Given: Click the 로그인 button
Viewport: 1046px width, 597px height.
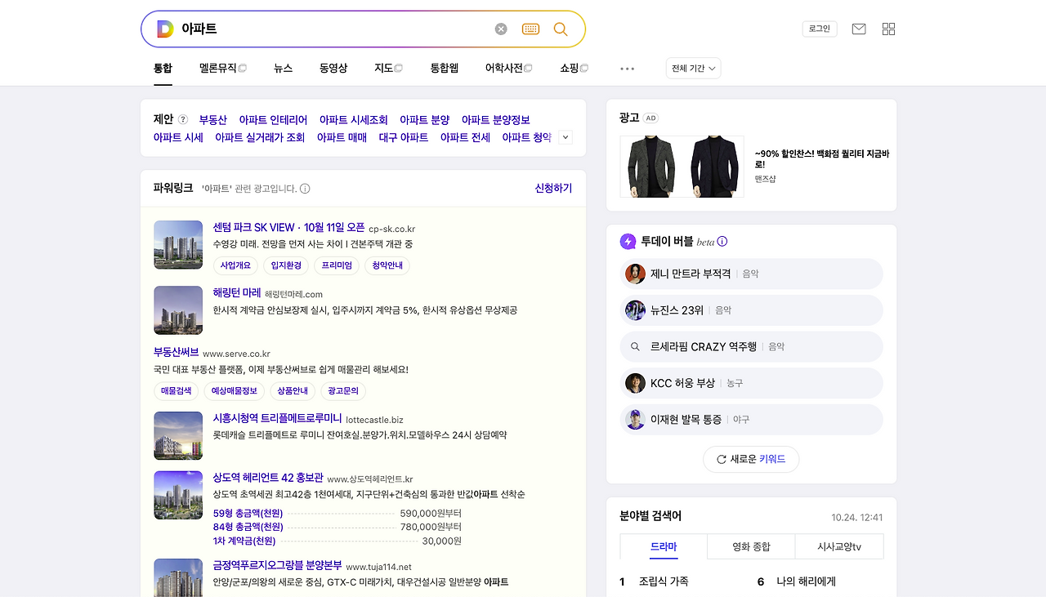Looking at the screenshot, I should (818, 28).
